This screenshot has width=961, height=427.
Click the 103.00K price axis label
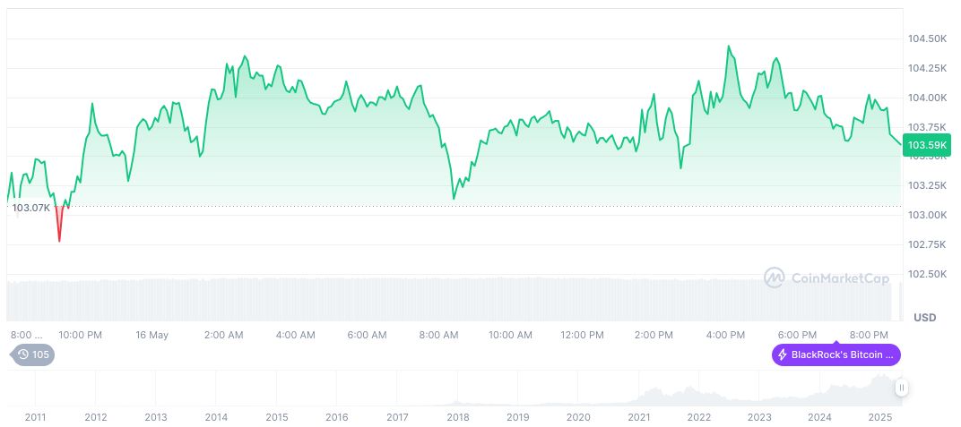coord(927,215)
